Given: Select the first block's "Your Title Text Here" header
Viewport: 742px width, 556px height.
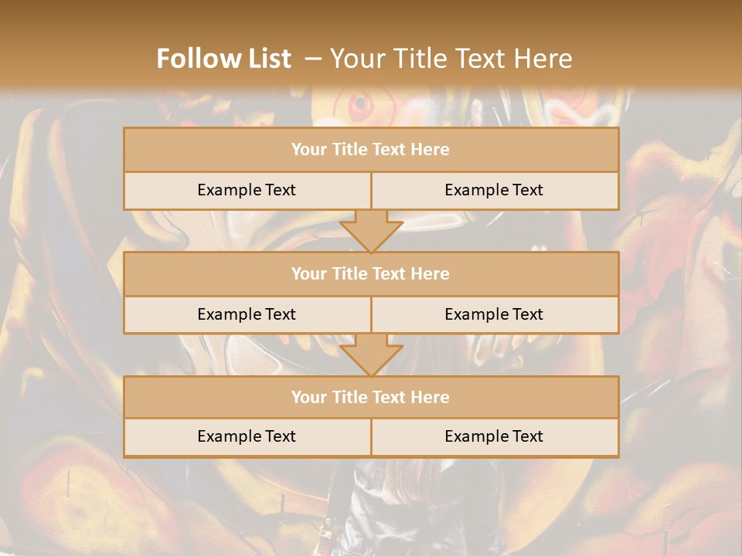Looking at the screenshot, I should click(371, 150).
